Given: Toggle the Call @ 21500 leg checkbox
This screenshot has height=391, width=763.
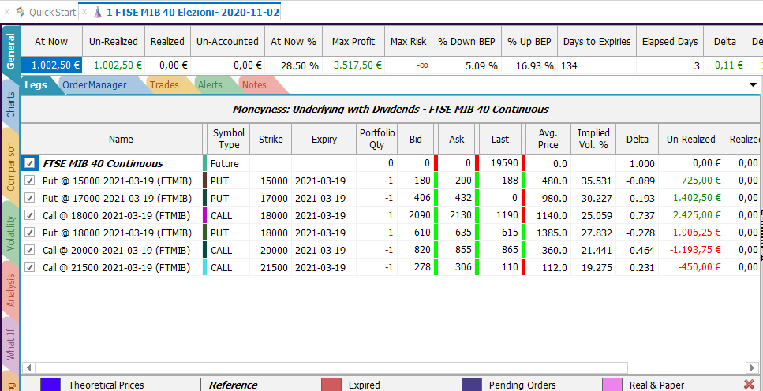Looking at the screenshot, I should coord(30,267).
